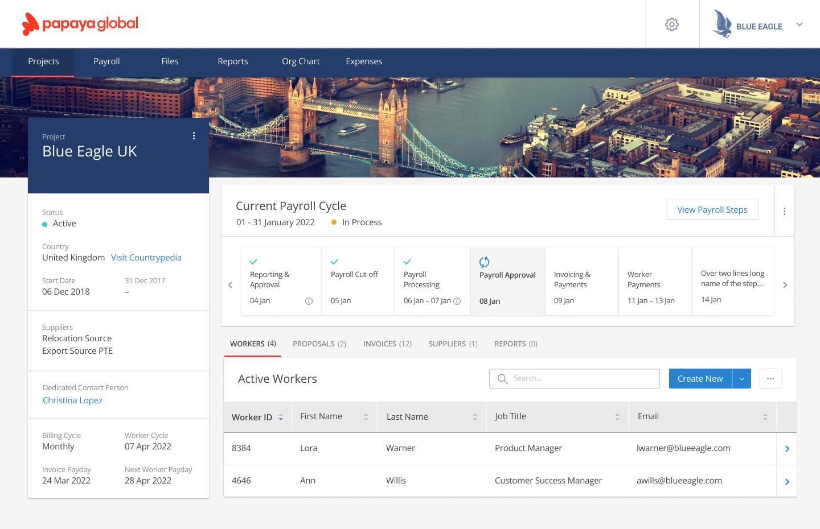Click View Payroll Steps button

(x=712, y=209)
